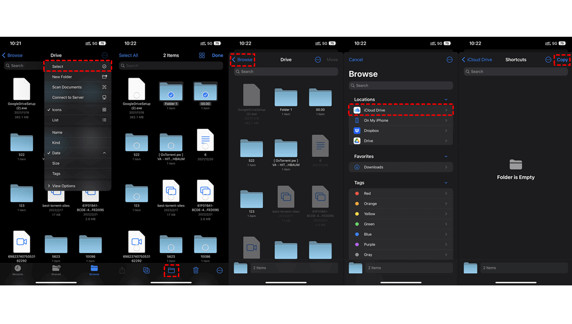Sort by Name in the menu

[78, 132]
